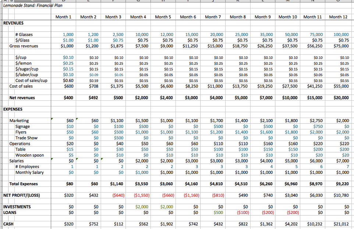Image resolution: width=354 pixels, height=229 pixels.
Task: Click the 'INVESTMENTS' row label
Action: (x=17, y=207)
